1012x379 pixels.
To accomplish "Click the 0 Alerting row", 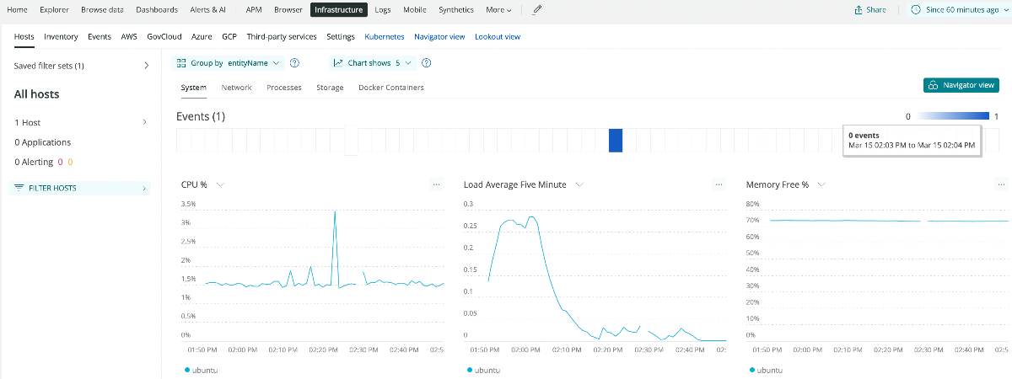I will pos(43,162).
